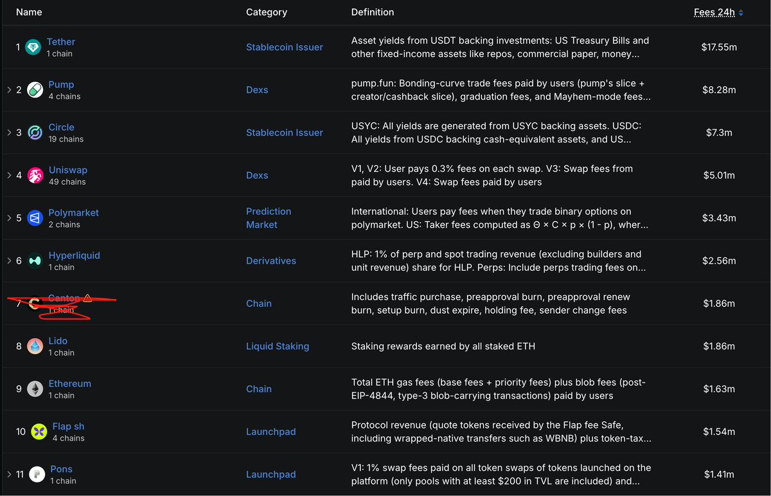Click the Lido droplet logo
The width and height of the screenshot is (771, 496).
point(35,346)
